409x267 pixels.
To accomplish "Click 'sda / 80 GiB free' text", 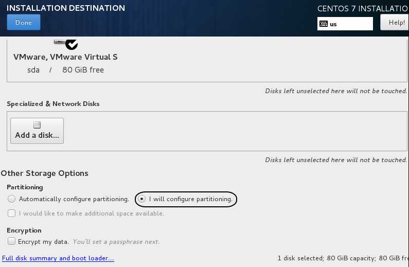I will point(65,70).
